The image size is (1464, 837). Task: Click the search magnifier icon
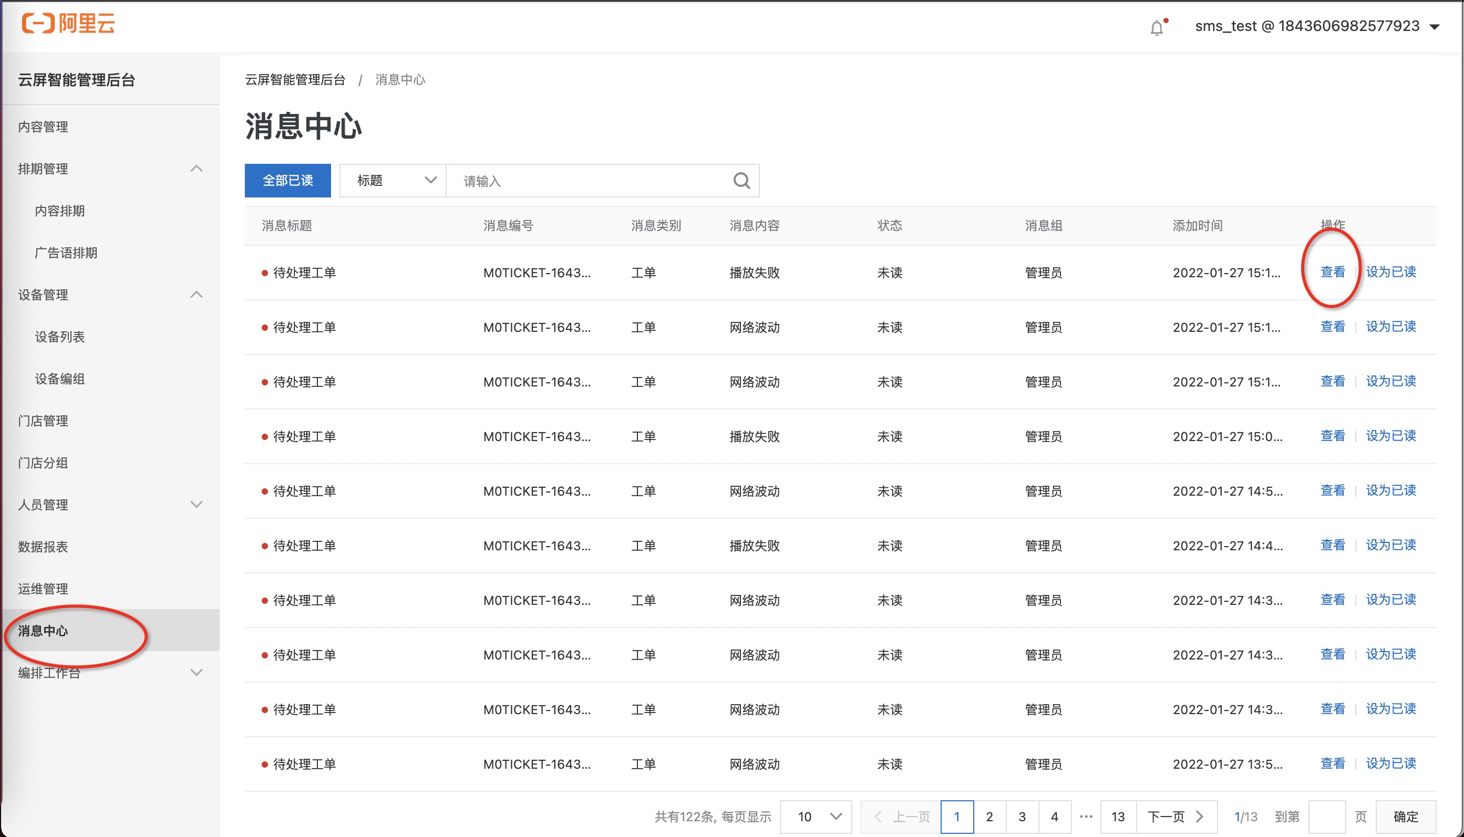pos(741,181)
